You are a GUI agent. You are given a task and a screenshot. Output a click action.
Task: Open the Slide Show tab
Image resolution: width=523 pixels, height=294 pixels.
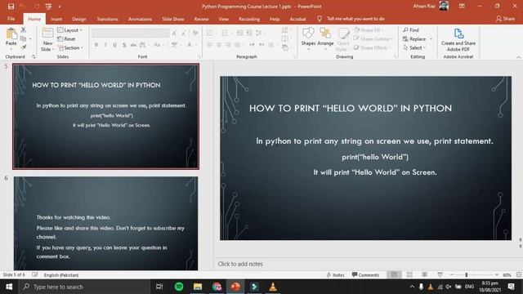click(172, 19)
